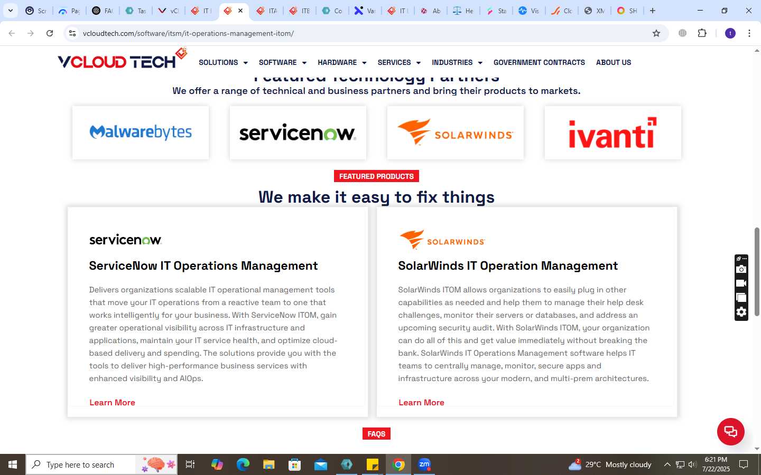Switch to the 'Pag' tab
The width and height of the screenshot is (761, 475).
point(69,11)
